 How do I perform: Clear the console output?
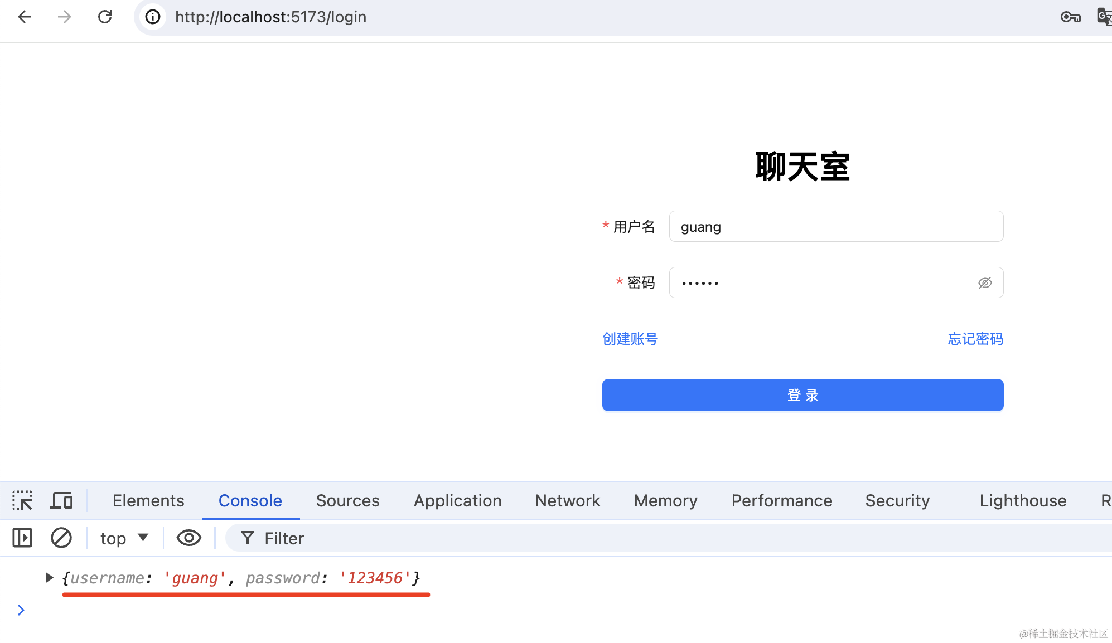(x=61, y=538)
